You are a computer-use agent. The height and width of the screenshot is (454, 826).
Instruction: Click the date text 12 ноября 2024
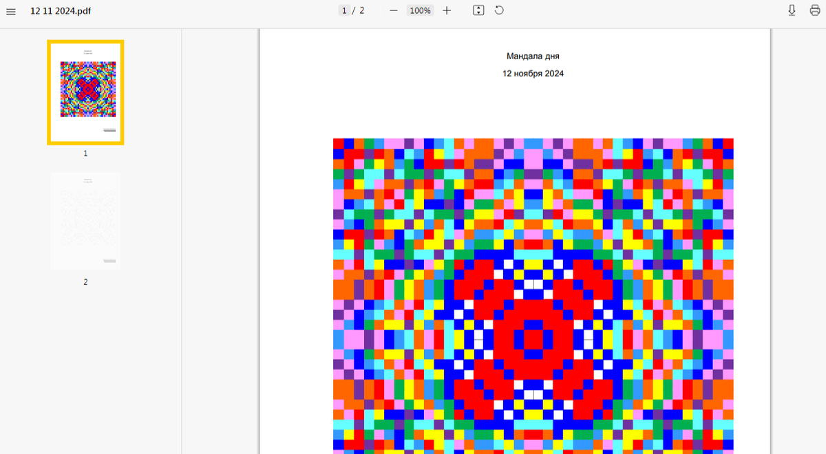click(x=533, y=74)
